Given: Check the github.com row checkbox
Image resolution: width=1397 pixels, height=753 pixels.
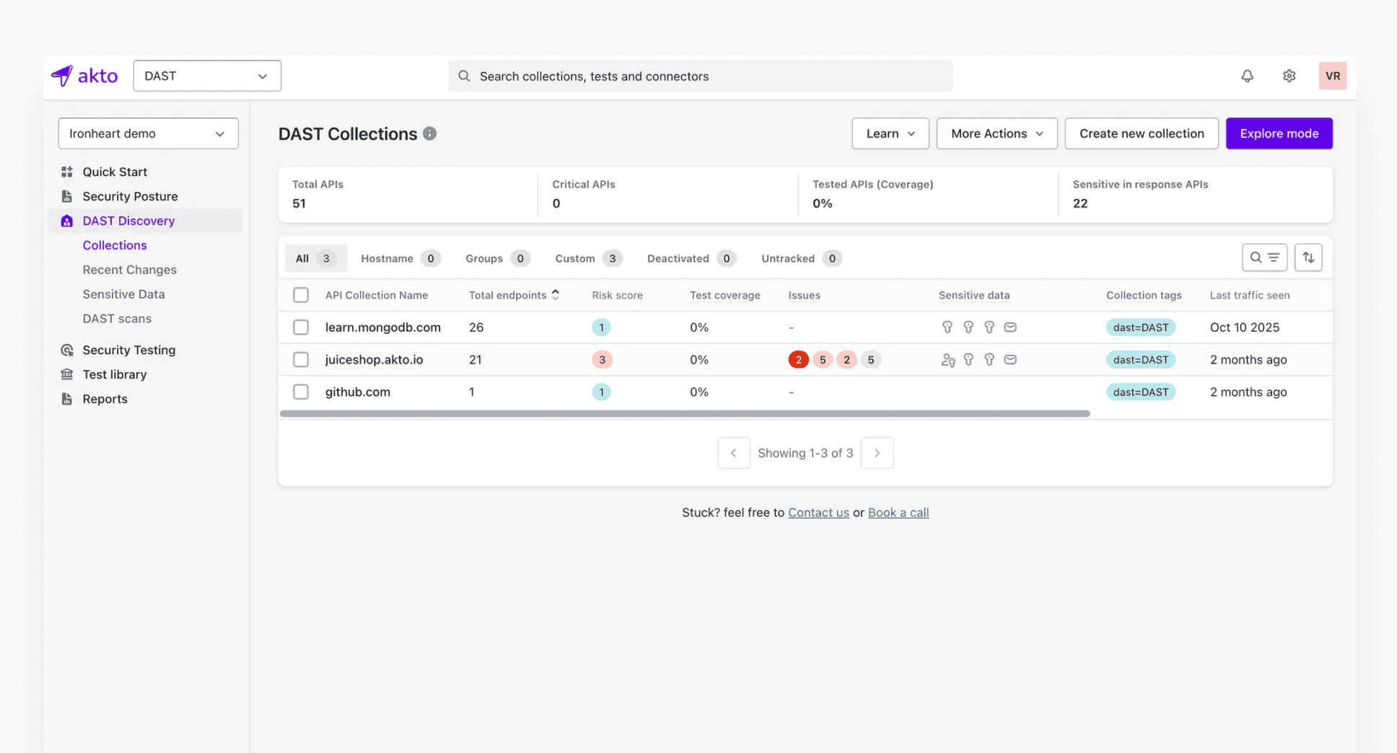Looking at the screenshot, I should (x=301, y=392).
